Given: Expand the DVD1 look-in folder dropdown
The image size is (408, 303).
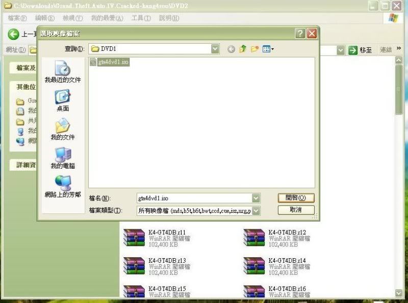Looking at the screenshot, I should [215, 49].
